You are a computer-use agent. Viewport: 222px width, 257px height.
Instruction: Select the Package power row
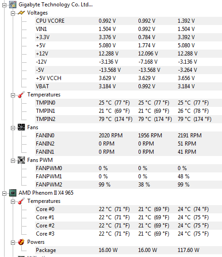(128, 250)
